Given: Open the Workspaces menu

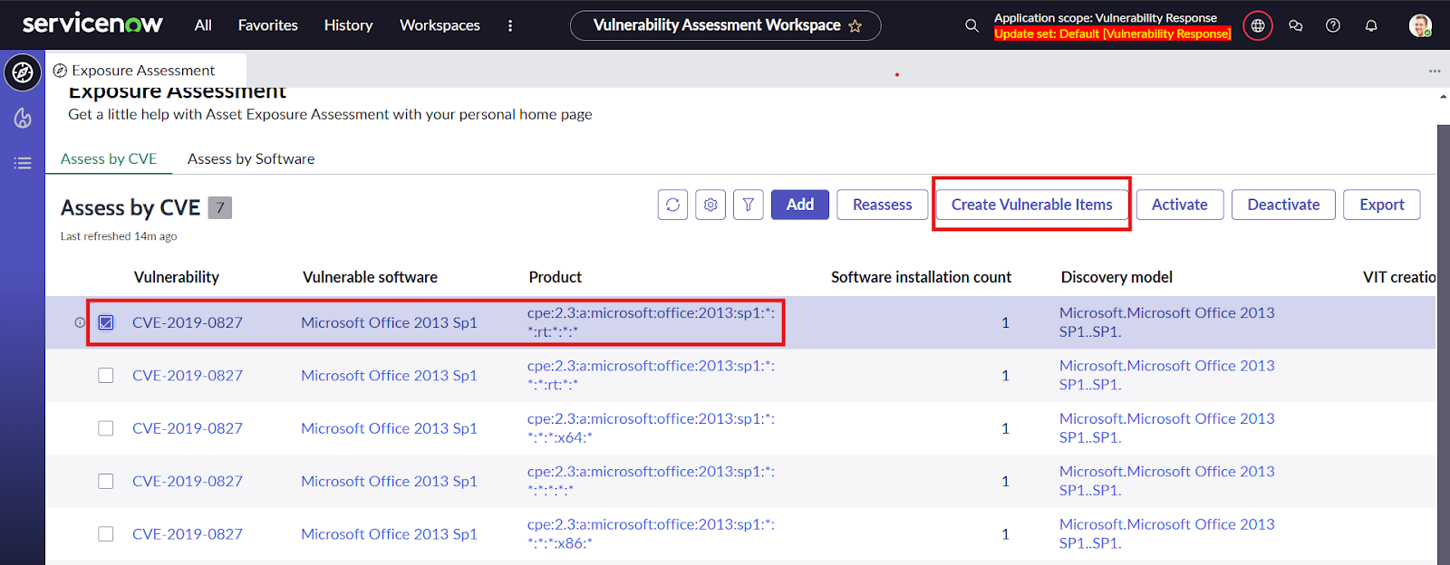Looking at the screenshot, I should pyautogui.click(x=440, y=25).
